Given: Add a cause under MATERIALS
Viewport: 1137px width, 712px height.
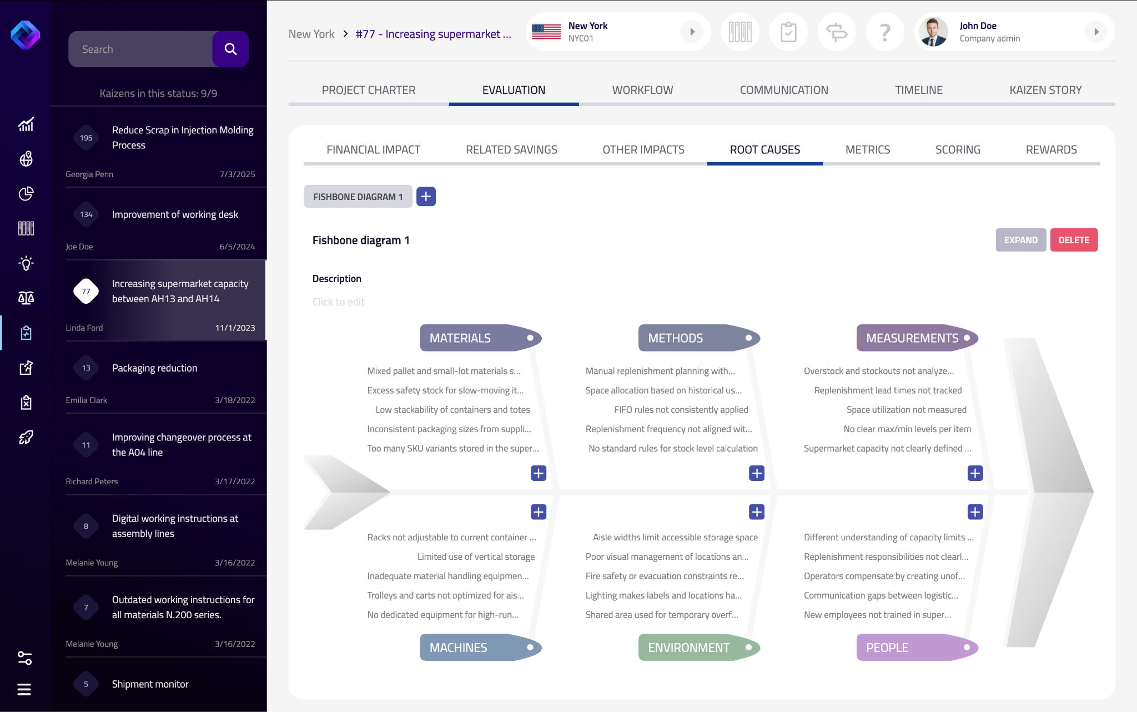Looking at the screenshot, I should point(538,473).
